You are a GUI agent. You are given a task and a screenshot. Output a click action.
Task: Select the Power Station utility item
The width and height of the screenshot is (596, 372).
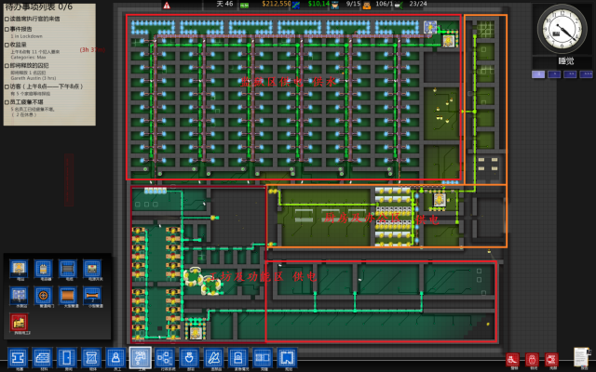[19, 269]
